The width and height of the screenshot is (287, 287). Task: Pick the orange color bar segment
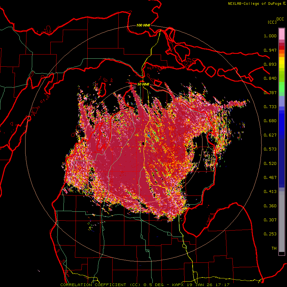(282, 55)
